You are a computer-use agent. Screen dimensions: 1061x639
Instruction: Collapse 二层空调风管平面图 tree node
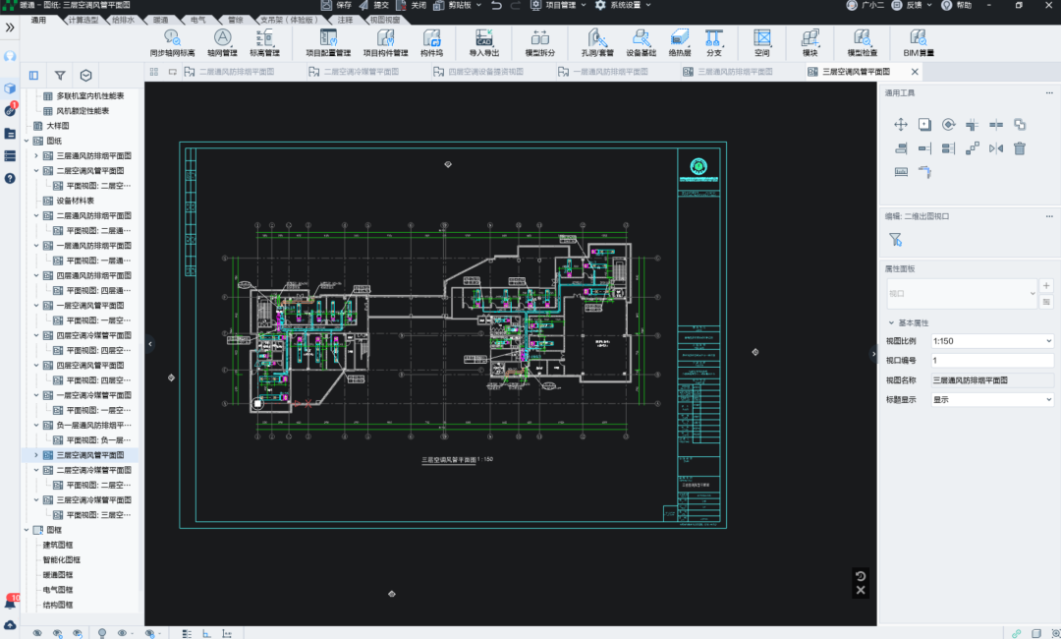click(36, 171)
